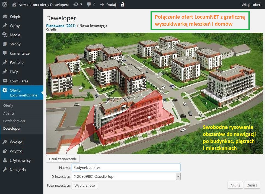Viewport: 265px width, 194px height.
Task: Open Kokpit dashboard from sidebar
Action: 15,17
